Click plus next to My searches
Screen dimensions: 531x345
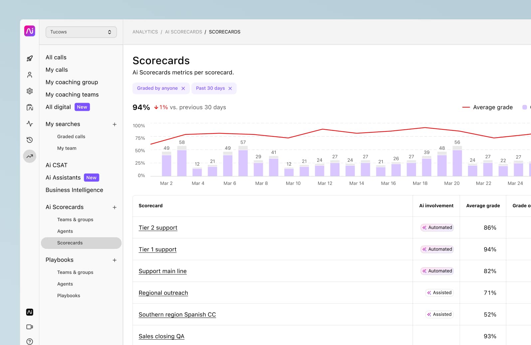[x=114, y=124]
